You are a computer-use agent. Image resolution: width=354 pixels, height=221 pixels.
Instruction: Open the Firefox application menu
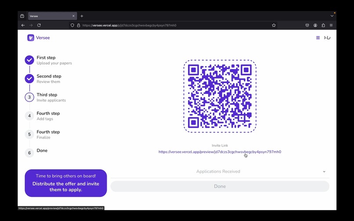click(x=331, y=25)
